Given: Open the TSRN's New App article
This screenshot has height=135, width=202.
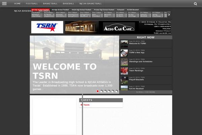Looking at the screenshot, I should pos(137,53).
